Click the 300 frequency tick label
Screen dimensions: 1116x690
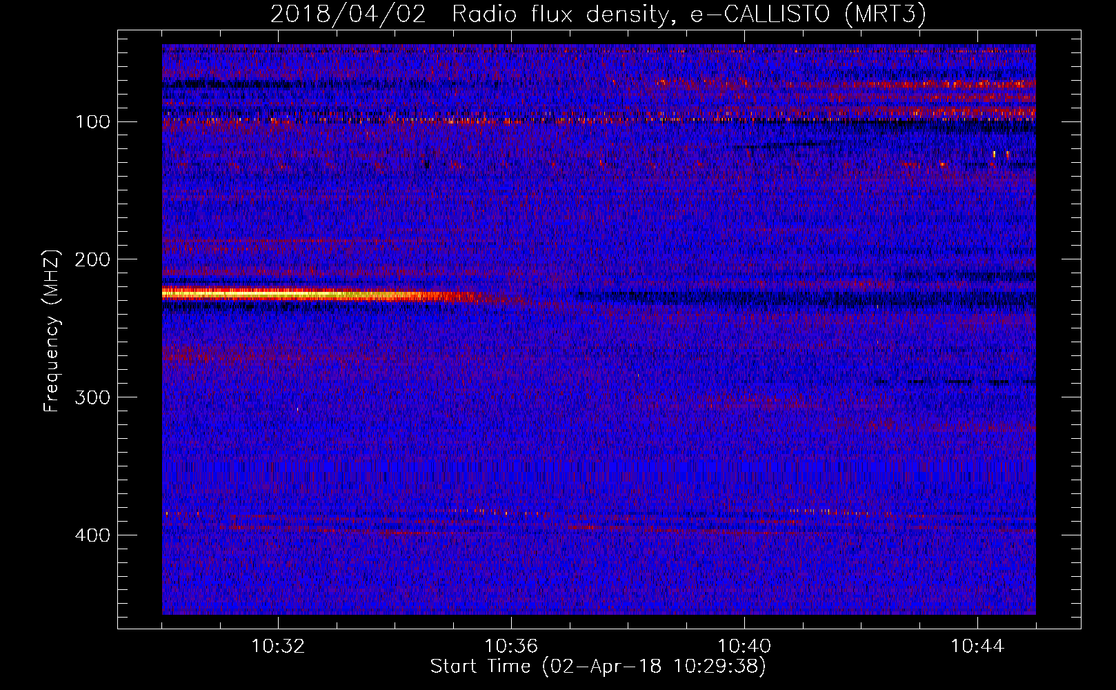(93, 398)
